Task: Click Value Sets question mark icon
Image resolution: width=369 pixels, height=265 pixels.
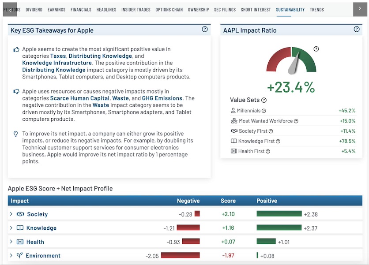Action: [x=264, y=100]
